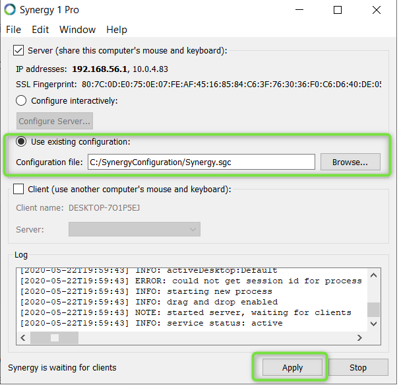The height and width of the screenshot is (389, 399).
Task: Click the started server, waiting for clients log line
Action: click(186, 312)
